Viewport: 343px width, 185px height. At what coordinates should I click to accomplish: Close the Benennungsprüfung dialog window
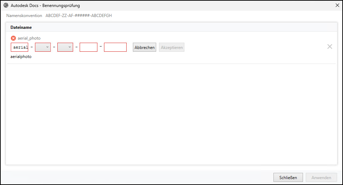pos(337,5)
